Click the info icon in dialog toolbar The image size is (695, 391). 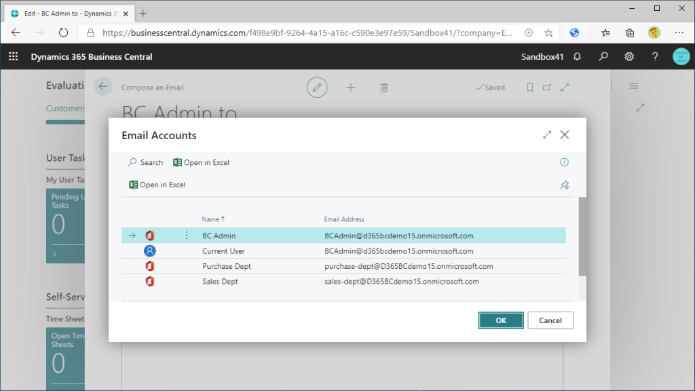[564, 162]
